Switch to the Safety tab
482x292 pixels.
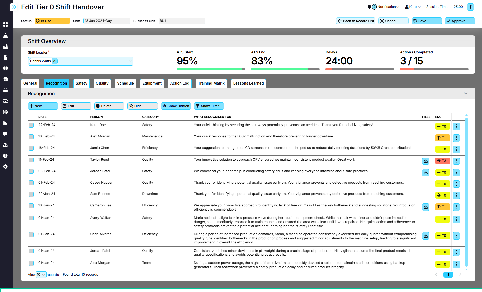tap(81, 83)
